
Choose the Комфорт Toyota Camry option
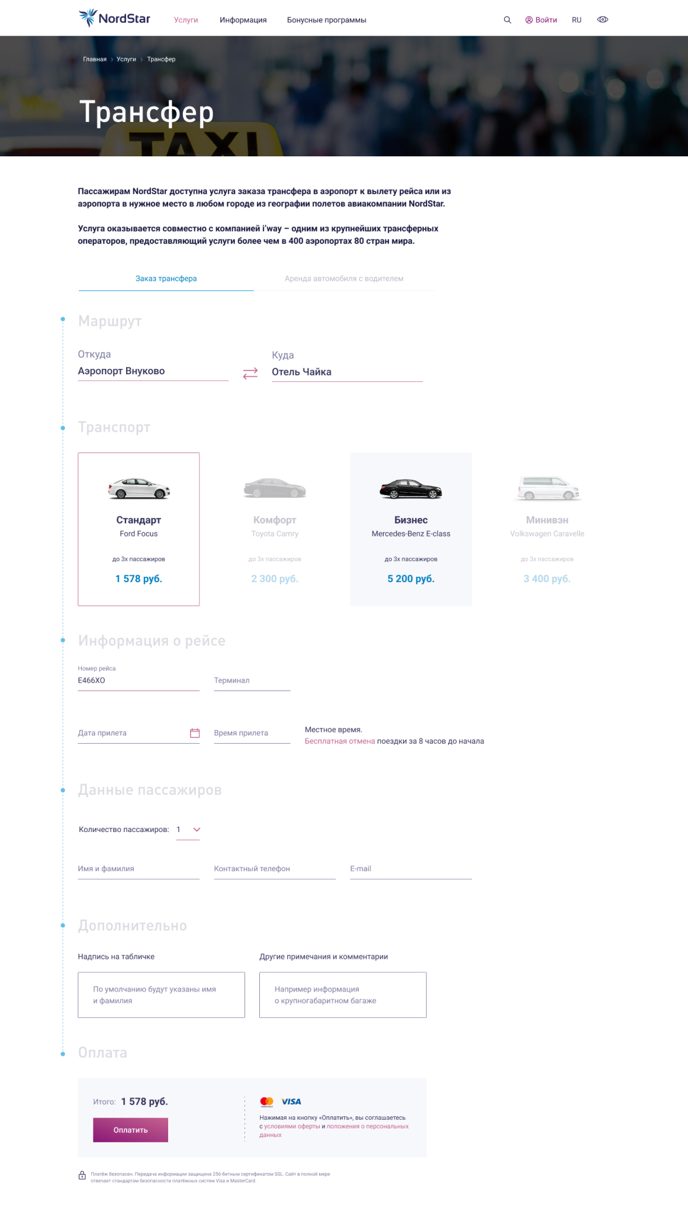click(275, 529)
